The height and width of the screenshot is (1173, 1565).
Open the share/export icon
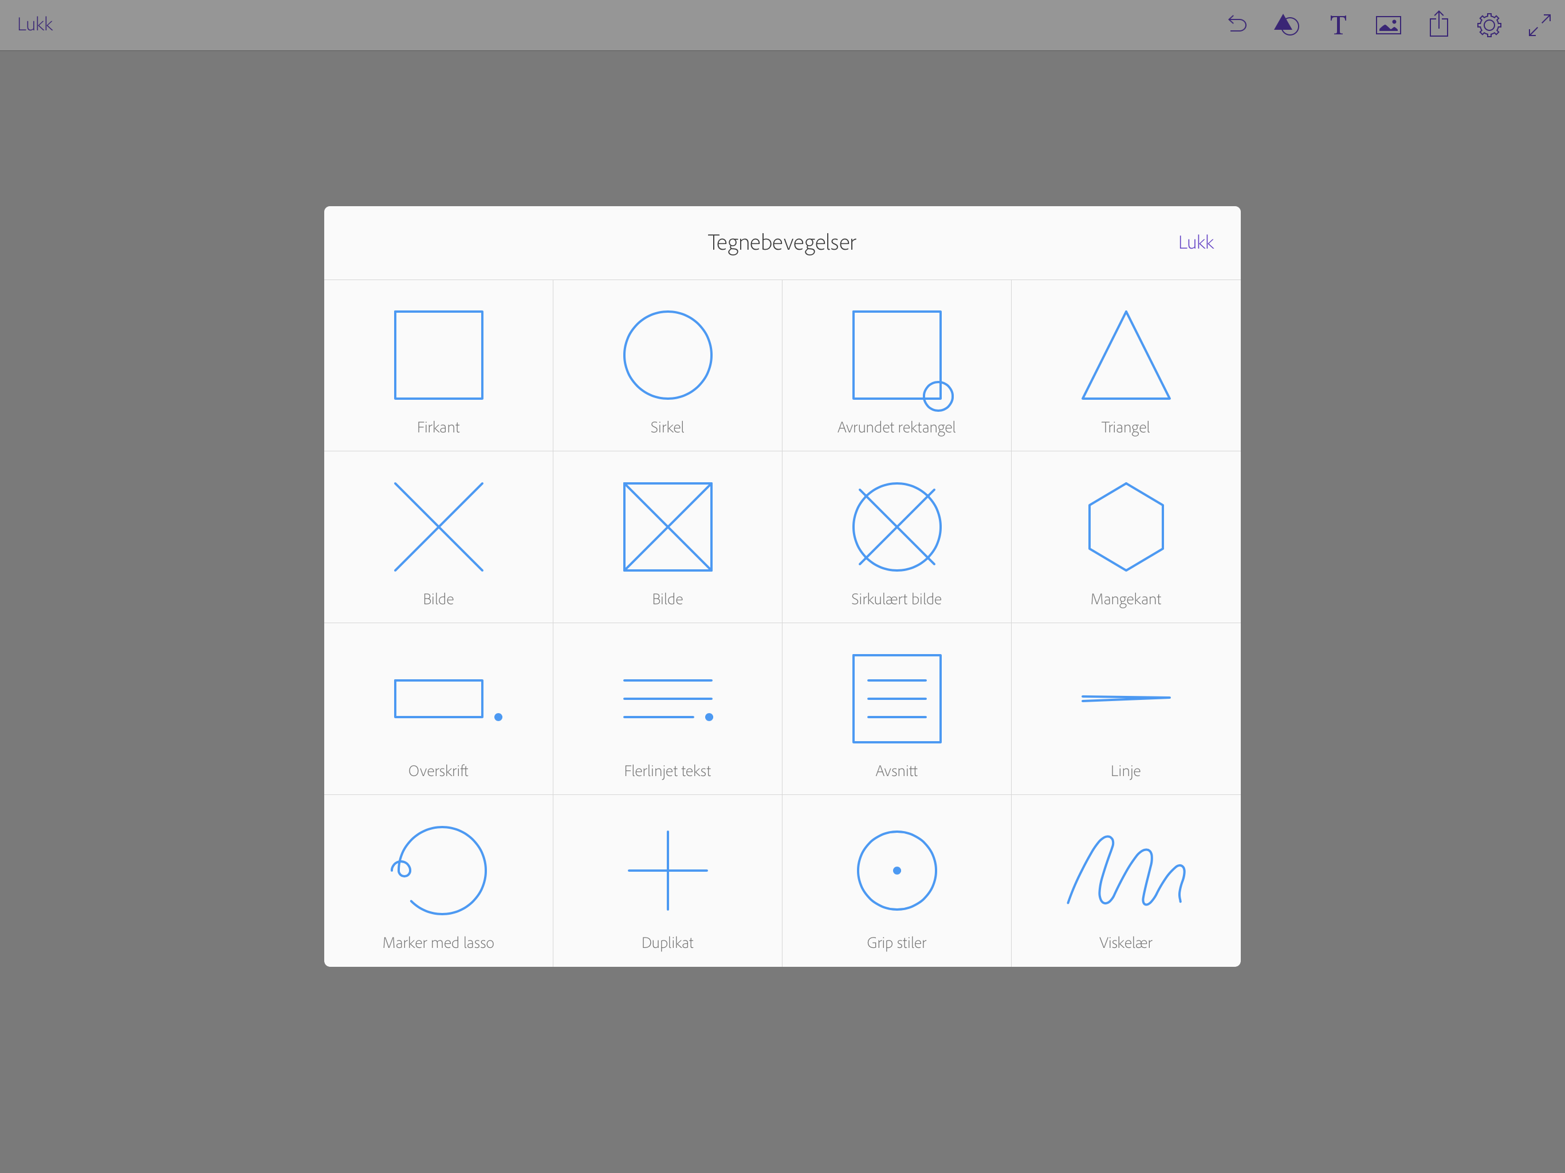point(1438,25)
